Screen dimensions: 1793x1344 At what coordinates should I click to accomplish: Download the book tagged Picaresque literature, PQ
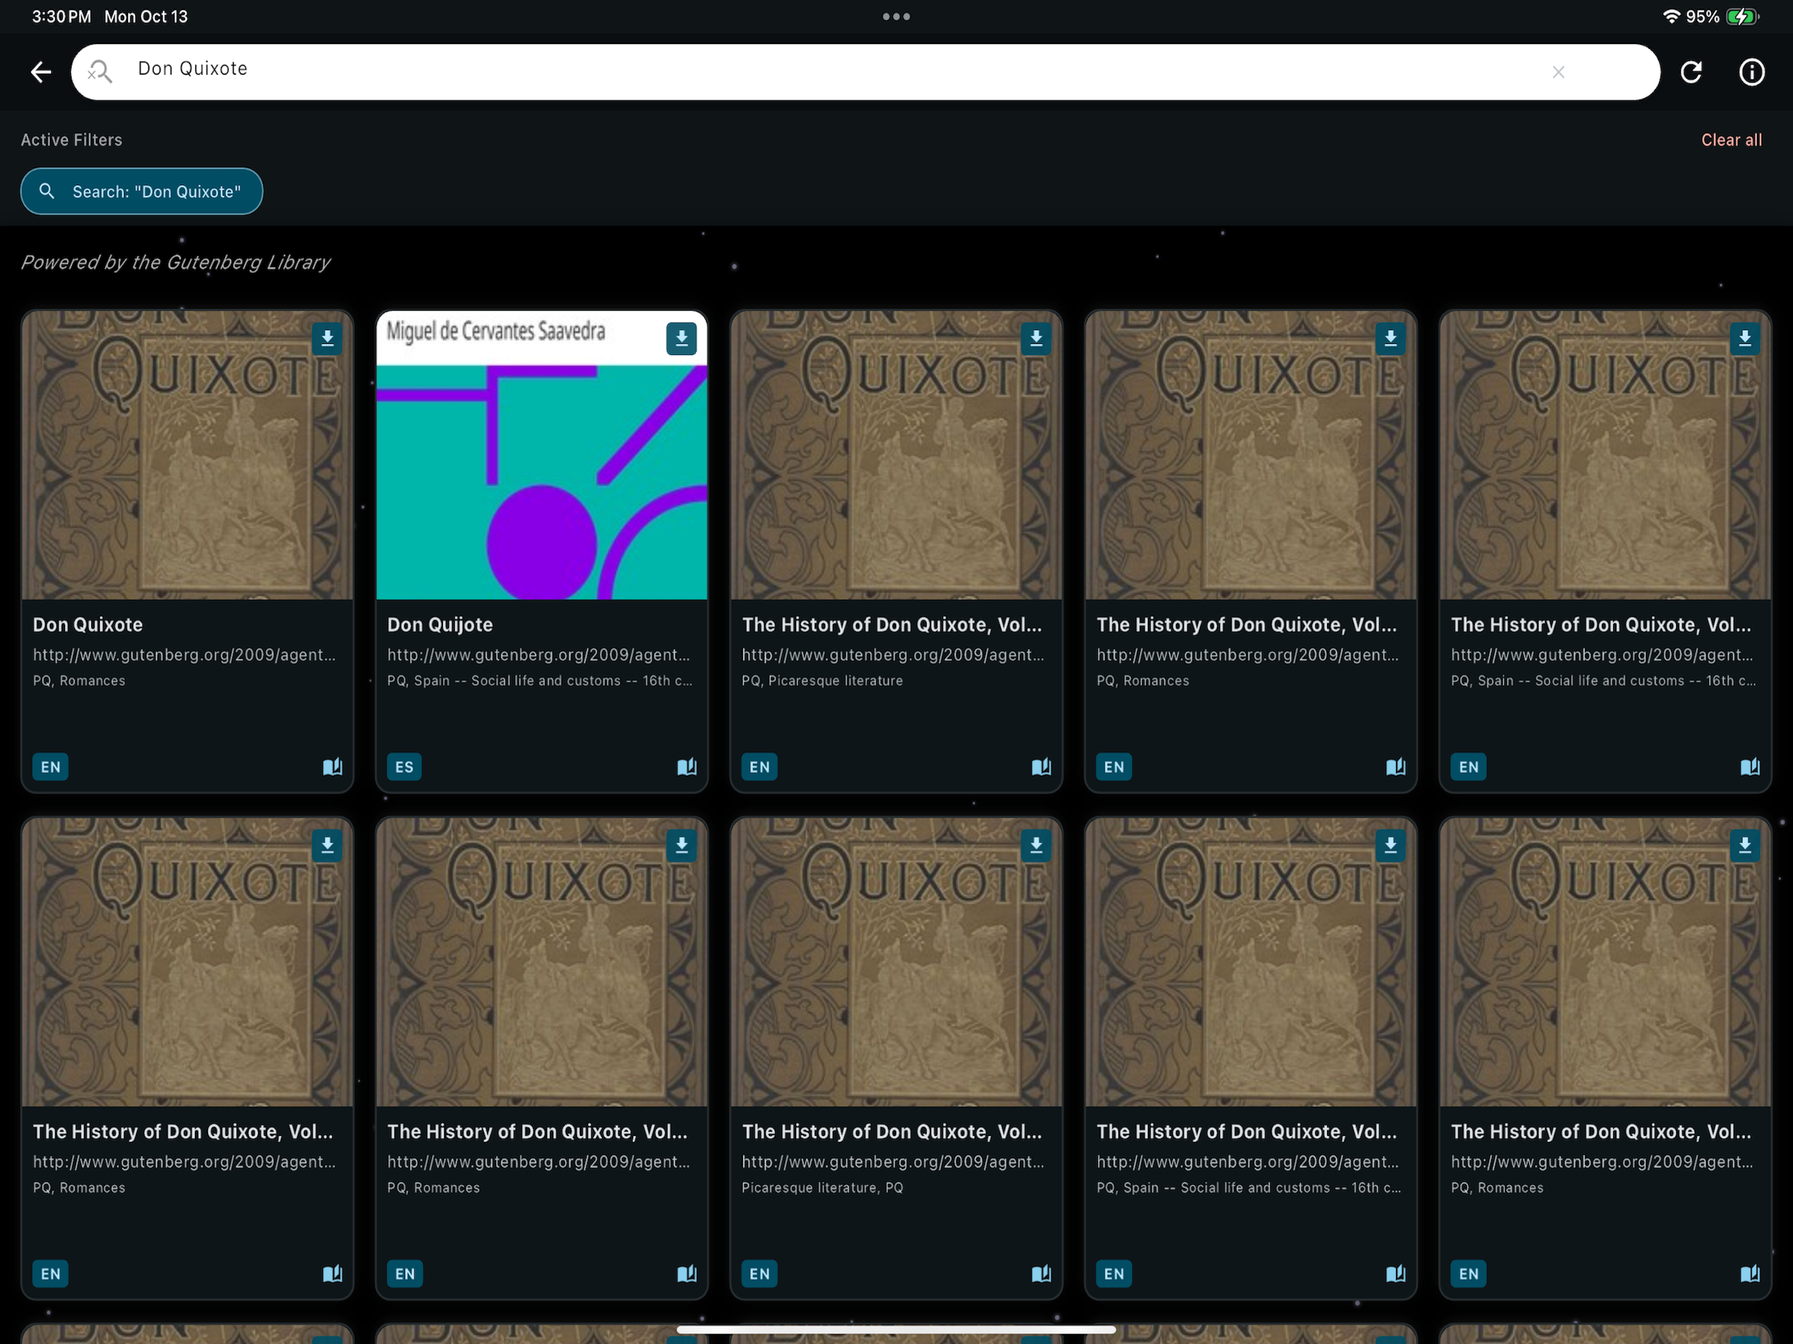(x=1036, y=845)
